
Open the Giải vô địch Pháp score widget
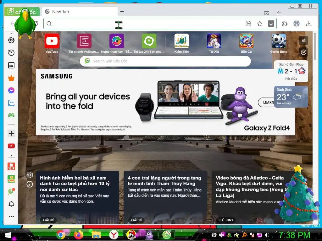(291, 71)
